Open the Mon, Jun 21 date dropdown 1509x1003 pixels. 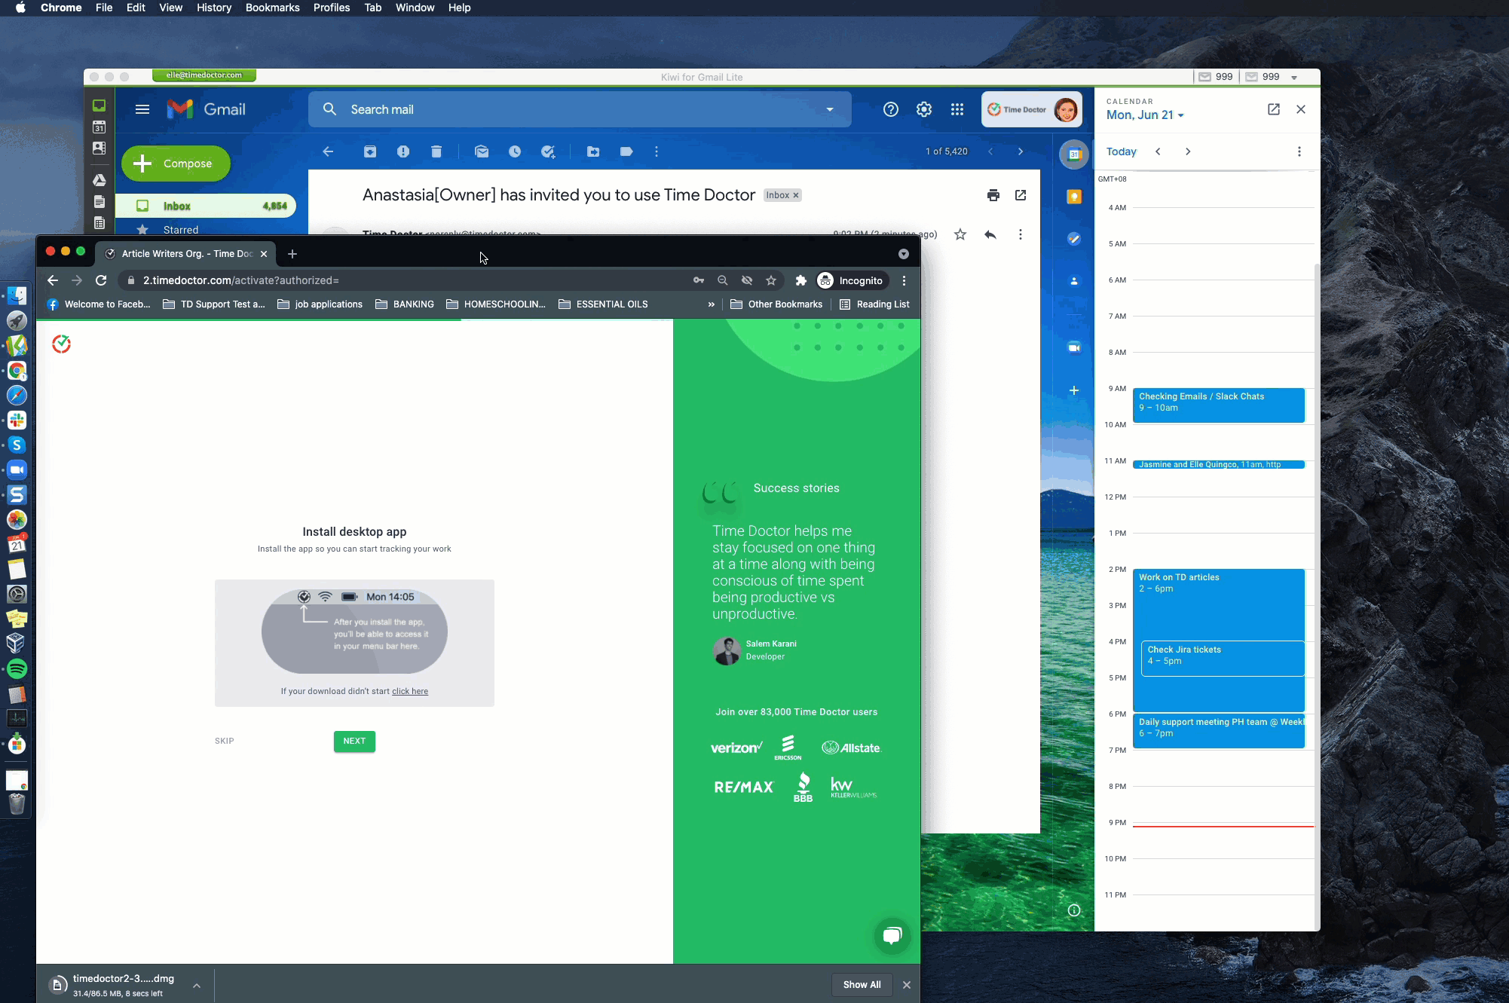(1145, 115)
